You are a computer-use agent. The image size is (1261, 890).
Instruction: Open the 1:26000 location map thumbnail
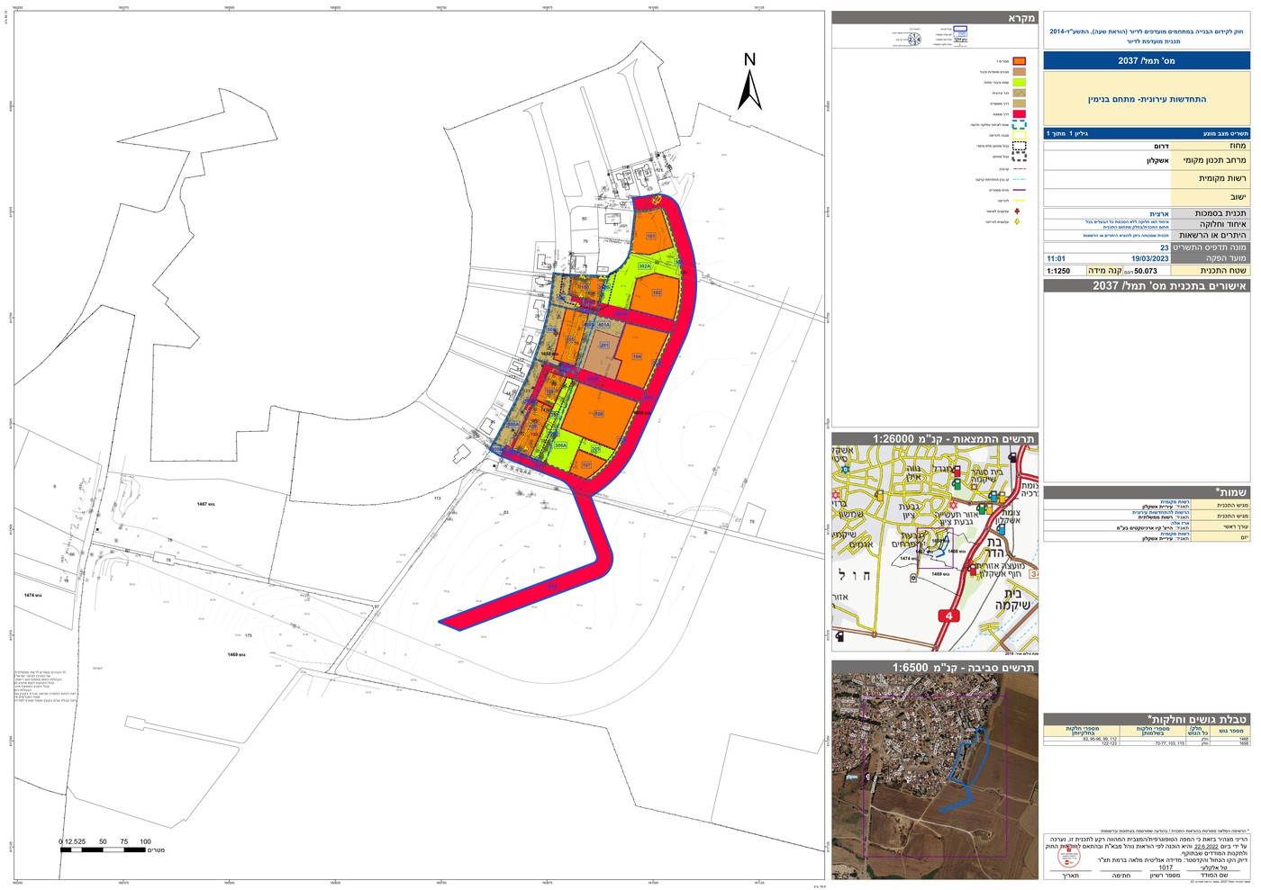click(935, 547)
